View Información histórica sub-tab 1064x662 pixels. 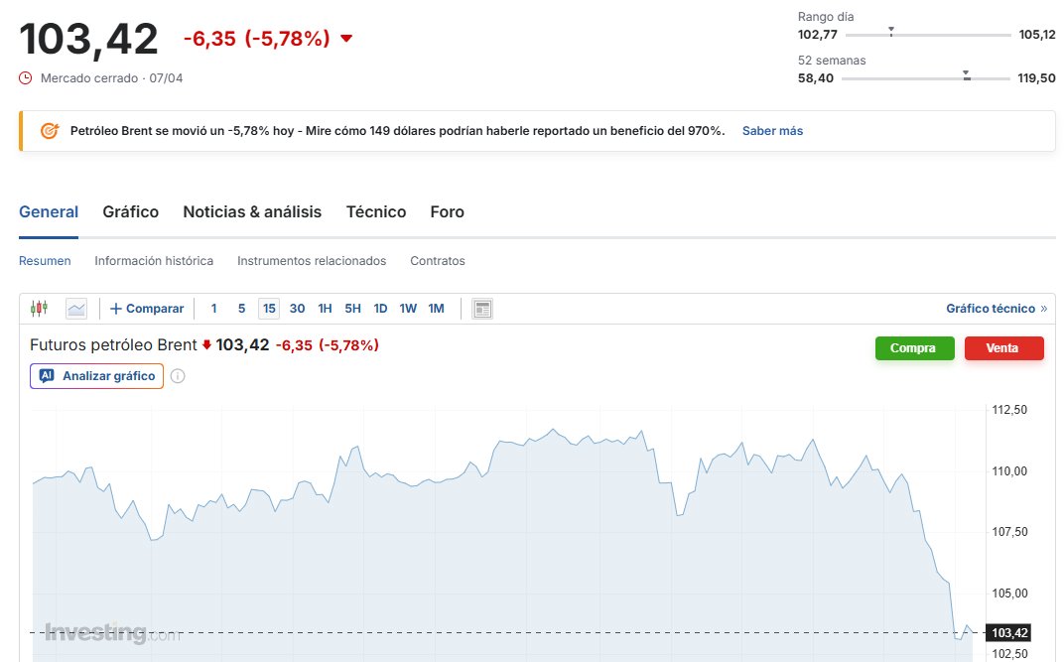click(154, 261)
